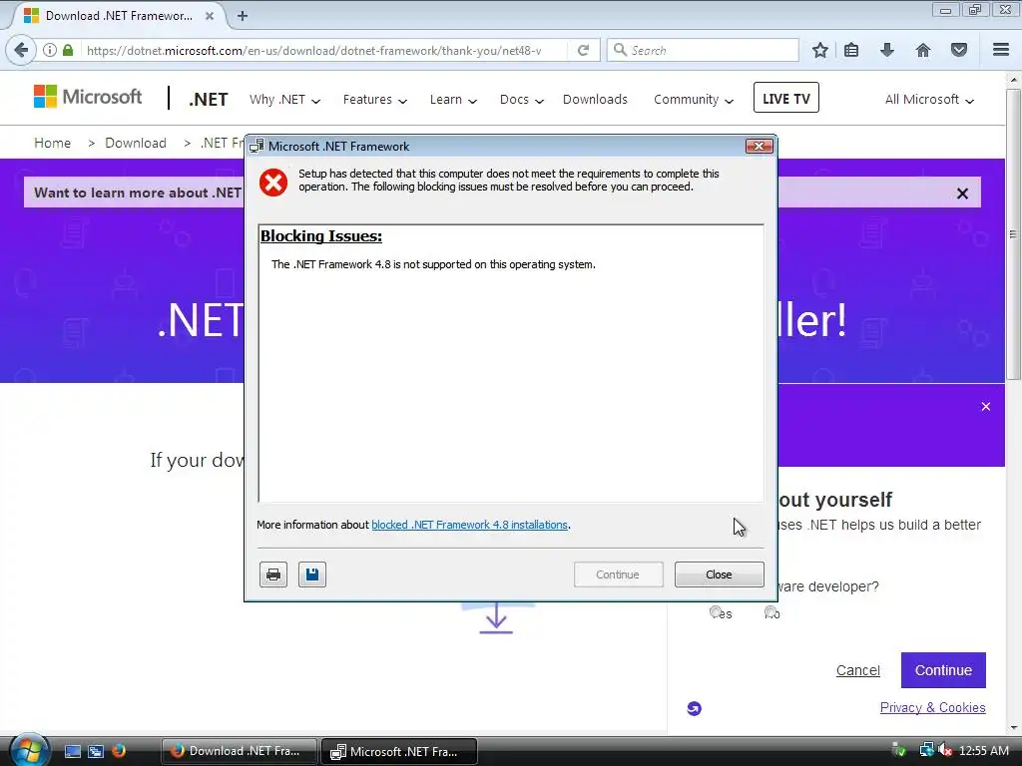
Task: Expand the Features dropdown
Action: click(x=375, y=100)
